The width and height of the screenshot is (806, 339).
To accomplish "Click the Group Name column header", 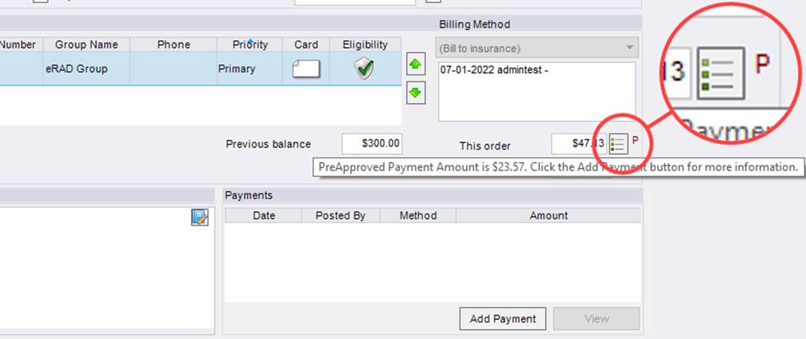I will pos(86,45).
